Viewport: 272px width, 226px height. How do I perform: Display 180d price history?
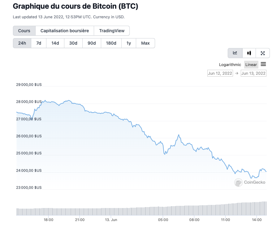point(111,43)
